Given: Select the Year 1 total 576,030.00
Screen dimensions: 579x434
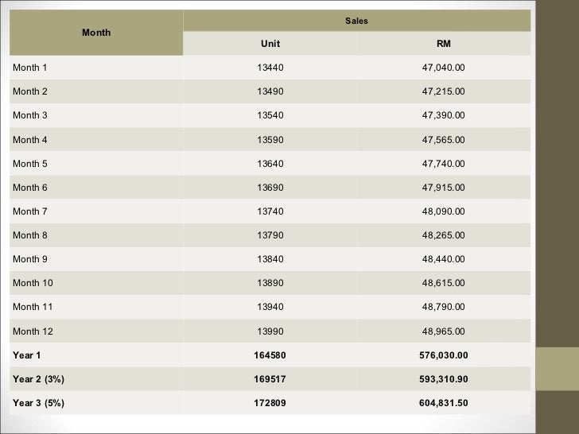Looking at the screenshot, I should (443, 355).
